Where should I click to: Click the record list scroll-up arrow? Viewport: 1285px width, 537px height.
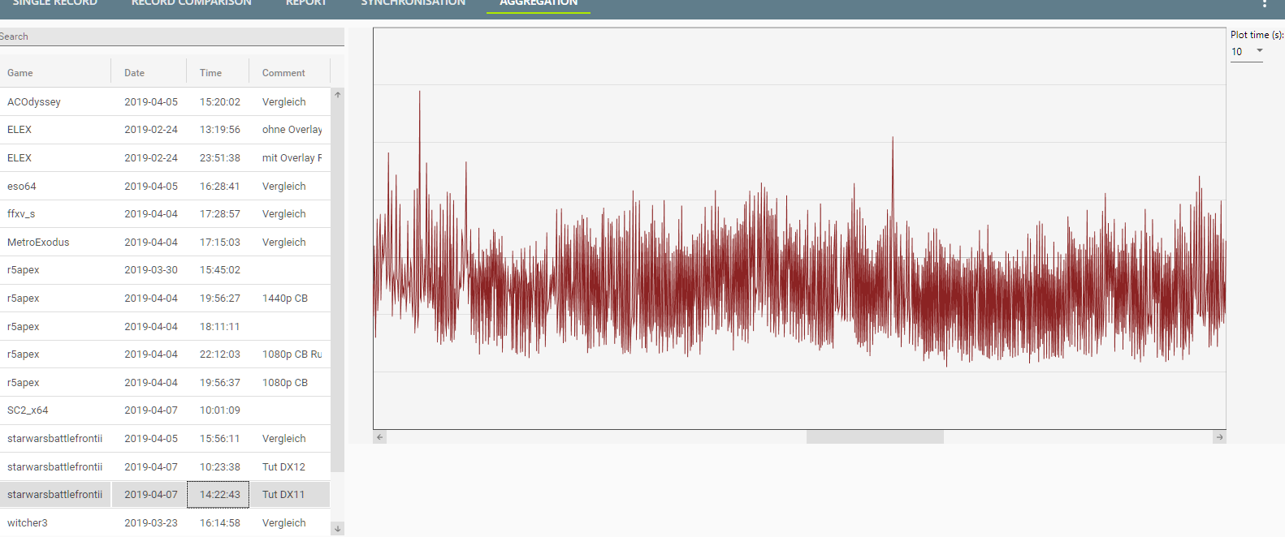337,95
